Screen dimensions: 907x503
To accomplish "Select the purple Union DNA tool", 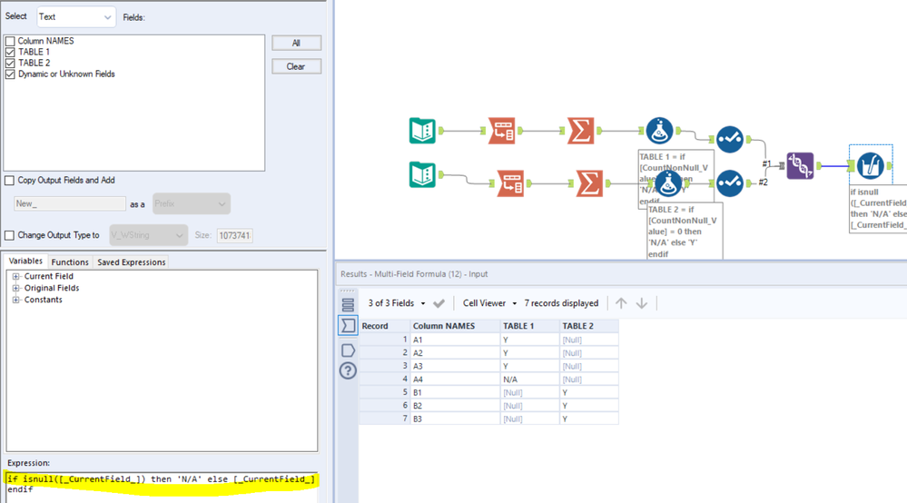I will (800, 166).
